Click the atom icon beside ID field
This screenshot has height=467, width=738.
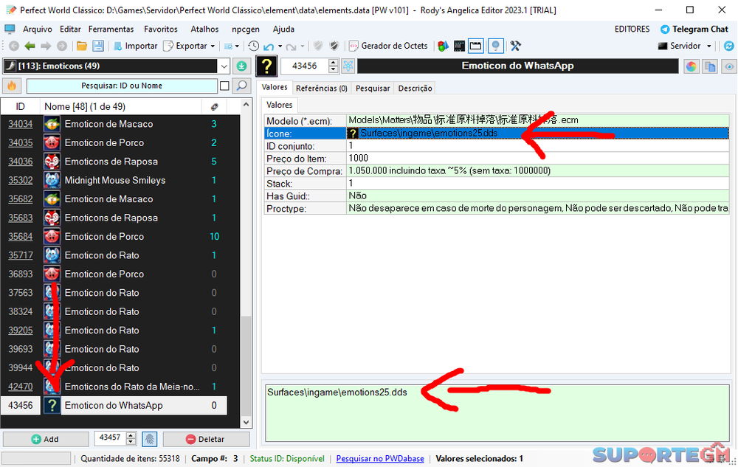click(x=348, y=66)
